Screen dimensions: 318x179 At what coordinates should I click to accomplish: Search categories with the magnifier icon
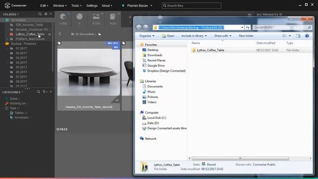(x=38, y=92)
